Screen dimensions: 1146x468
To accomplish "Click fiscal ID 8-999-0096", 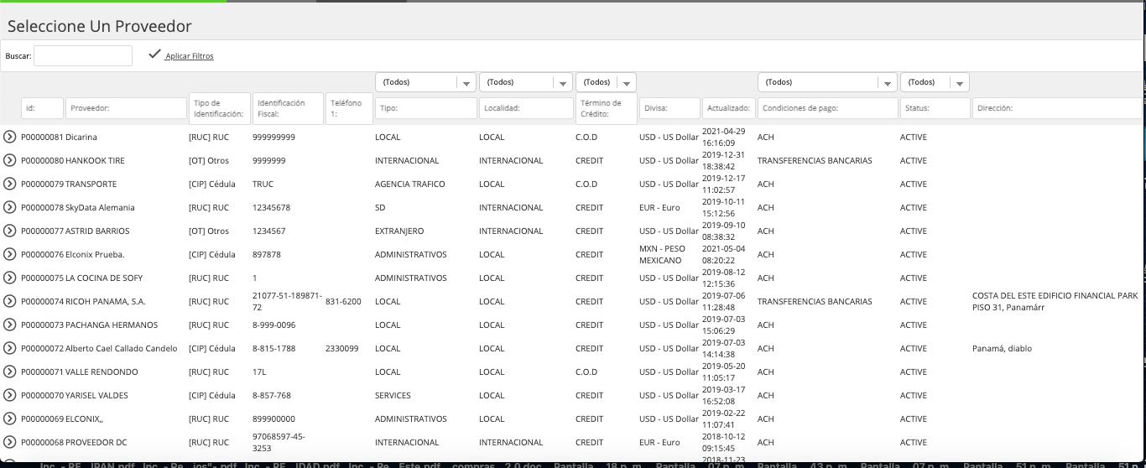I will point(274,325).
